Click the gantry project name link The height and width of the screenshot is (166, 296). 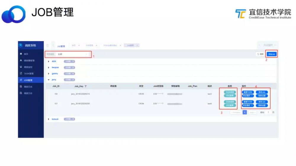(x=55, y=74)
